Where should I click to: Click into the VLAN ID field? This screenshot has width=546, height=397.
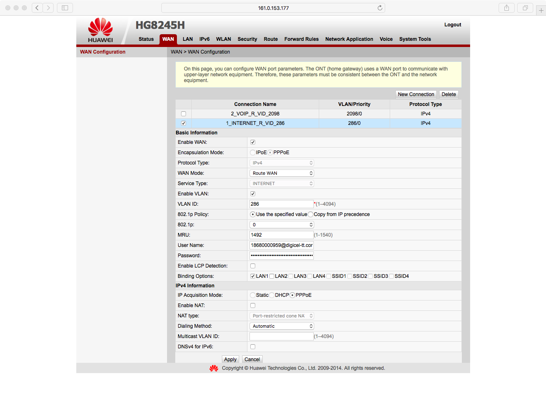(x=281, y=204)
